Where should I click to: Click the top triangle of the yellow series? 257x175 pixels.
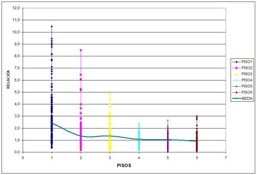tap(110, 94)
